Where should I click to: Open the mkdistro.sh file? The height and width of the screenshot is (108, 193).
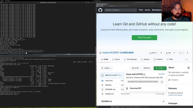109,94
